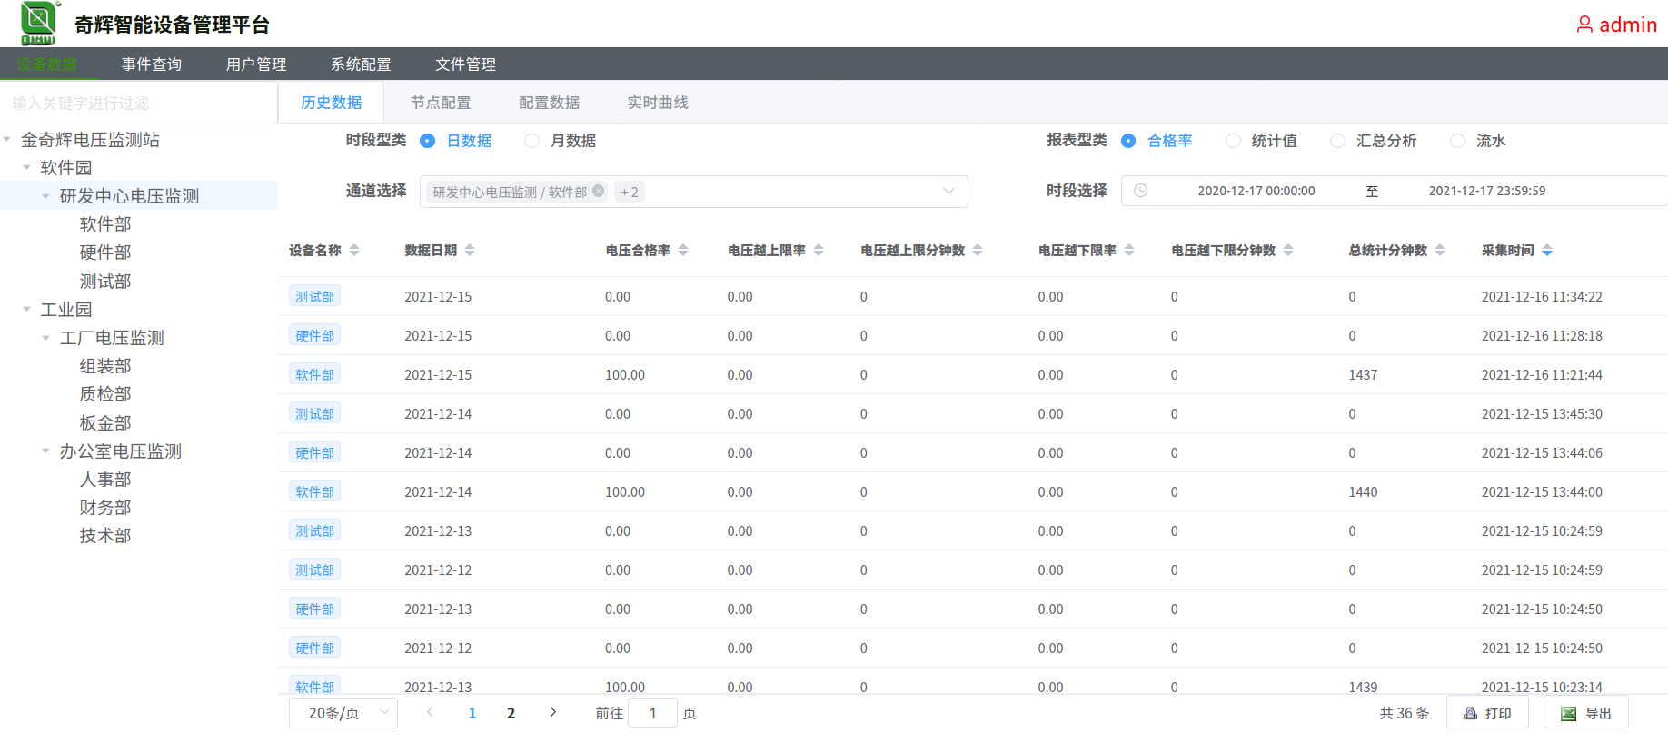The height and width of the screenshot is (753, 1668).
Task: Switch to 配置数据 tab
Action: click(549, 103)
